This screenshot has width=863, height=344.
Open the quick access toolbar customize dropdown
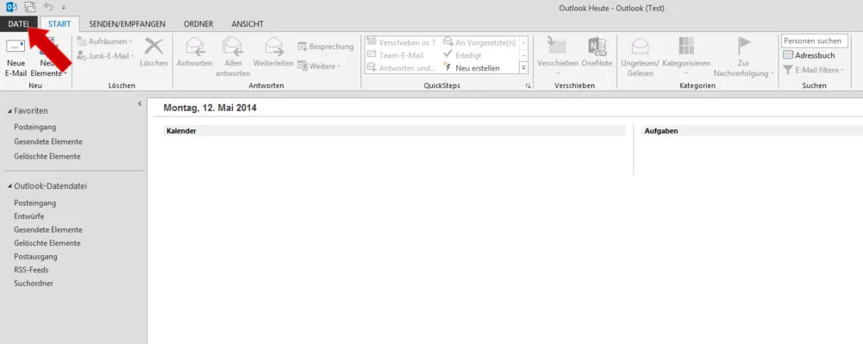pyautogui.click(x=63, y=8)
